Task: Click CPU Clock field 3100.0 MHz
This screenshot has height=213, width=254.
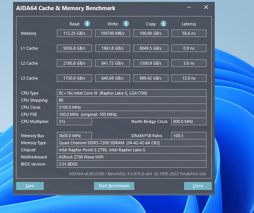Action: tap(132, 107)
